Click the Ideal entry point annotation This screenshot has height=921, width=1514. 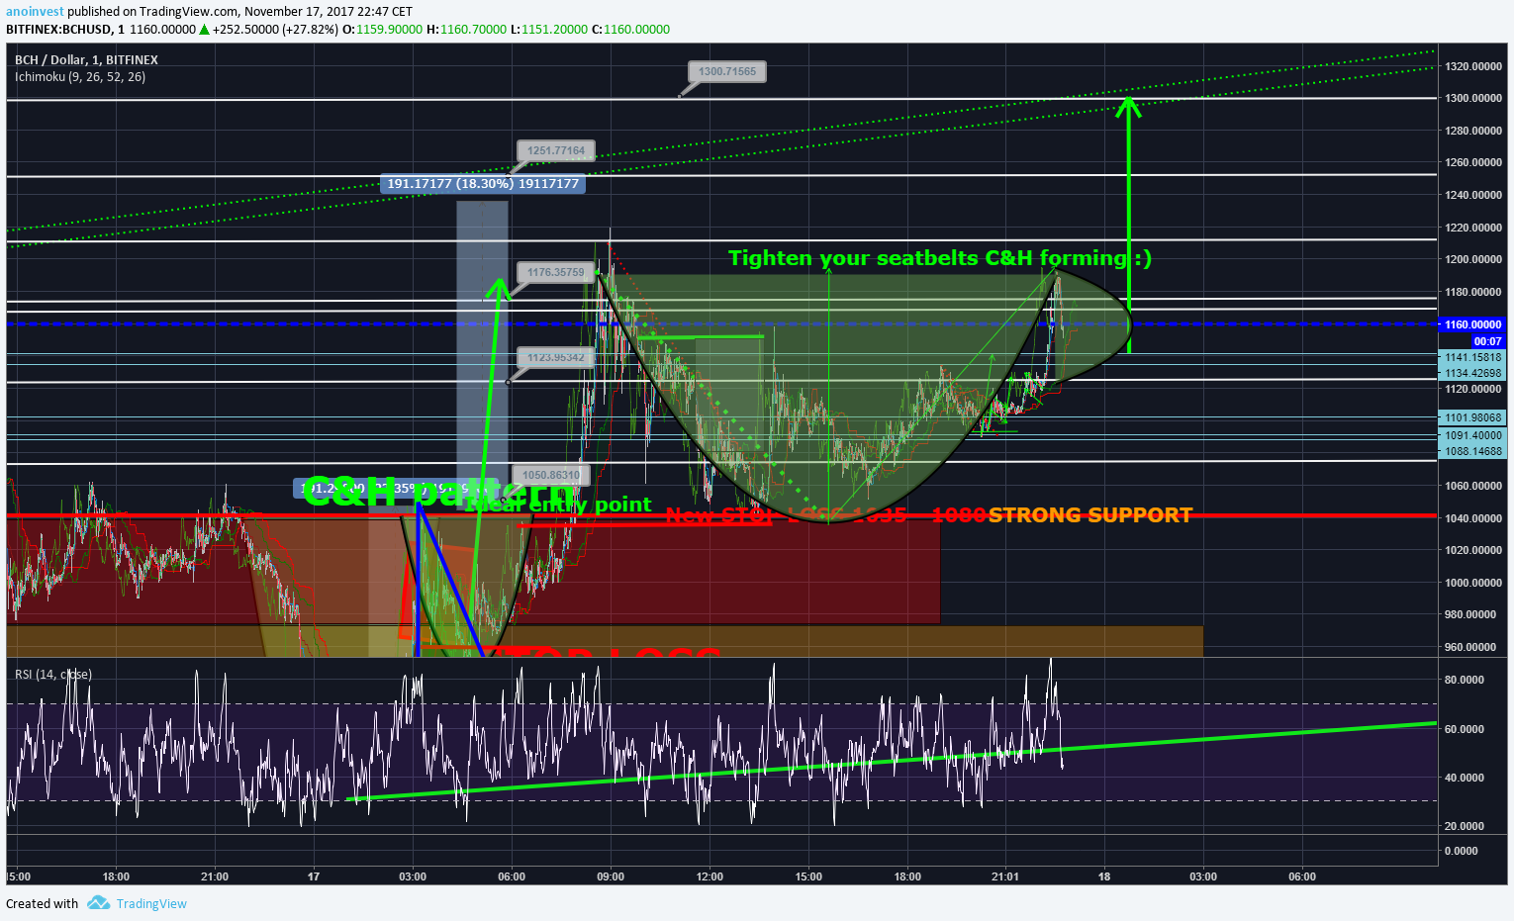559,505
